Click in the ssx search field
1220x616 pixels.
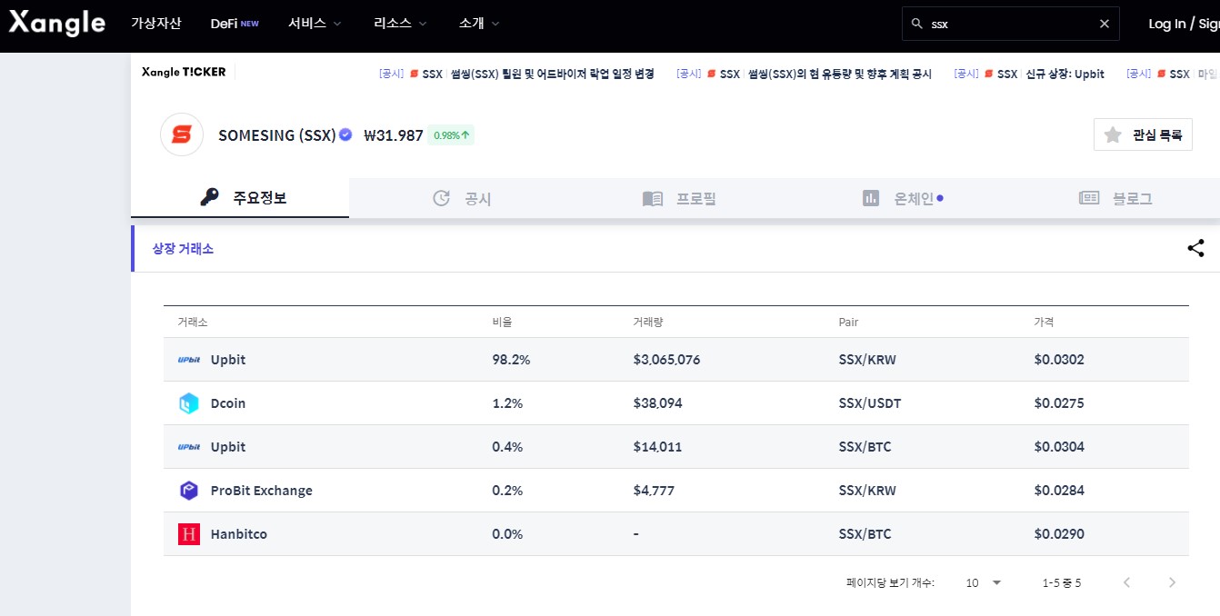(1010, 25)
